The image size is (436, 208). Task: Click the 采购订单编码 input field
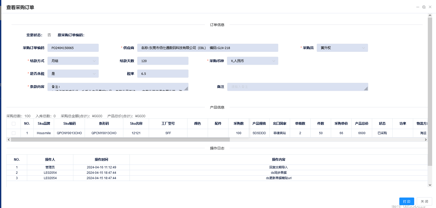[x=73, y=48]
